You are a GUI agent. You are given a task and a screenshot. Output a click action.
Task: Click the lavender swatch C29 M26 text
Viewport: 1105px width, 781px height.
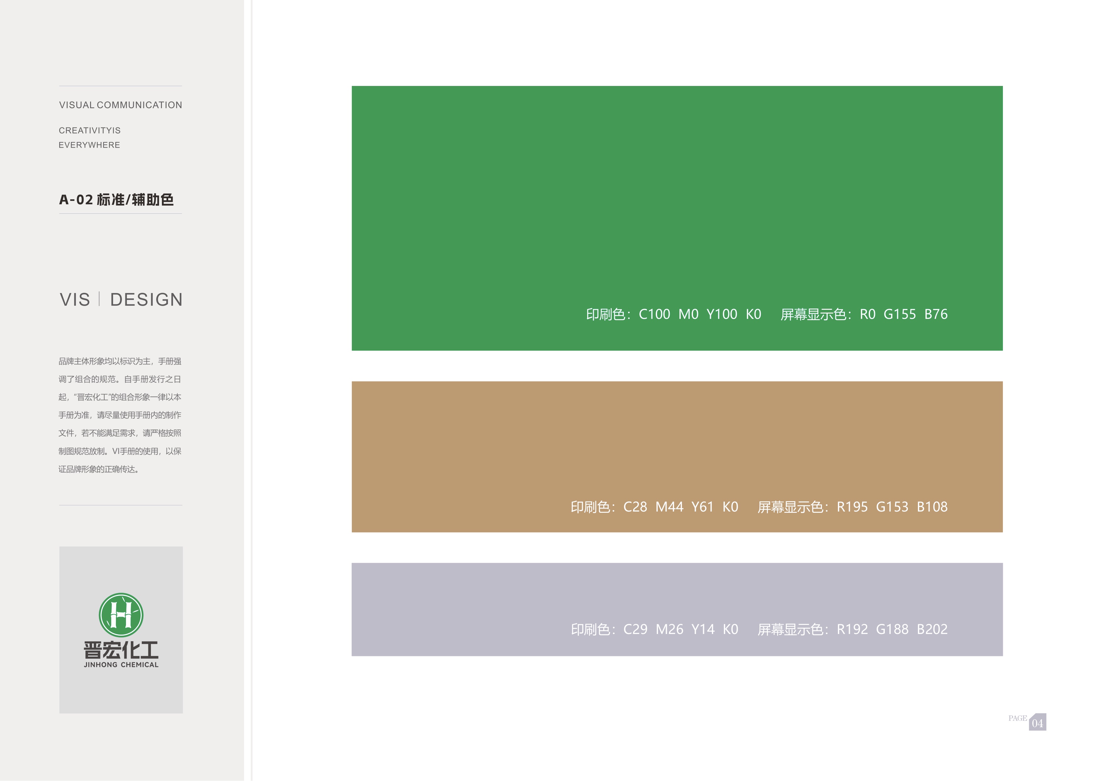point(654,629)
